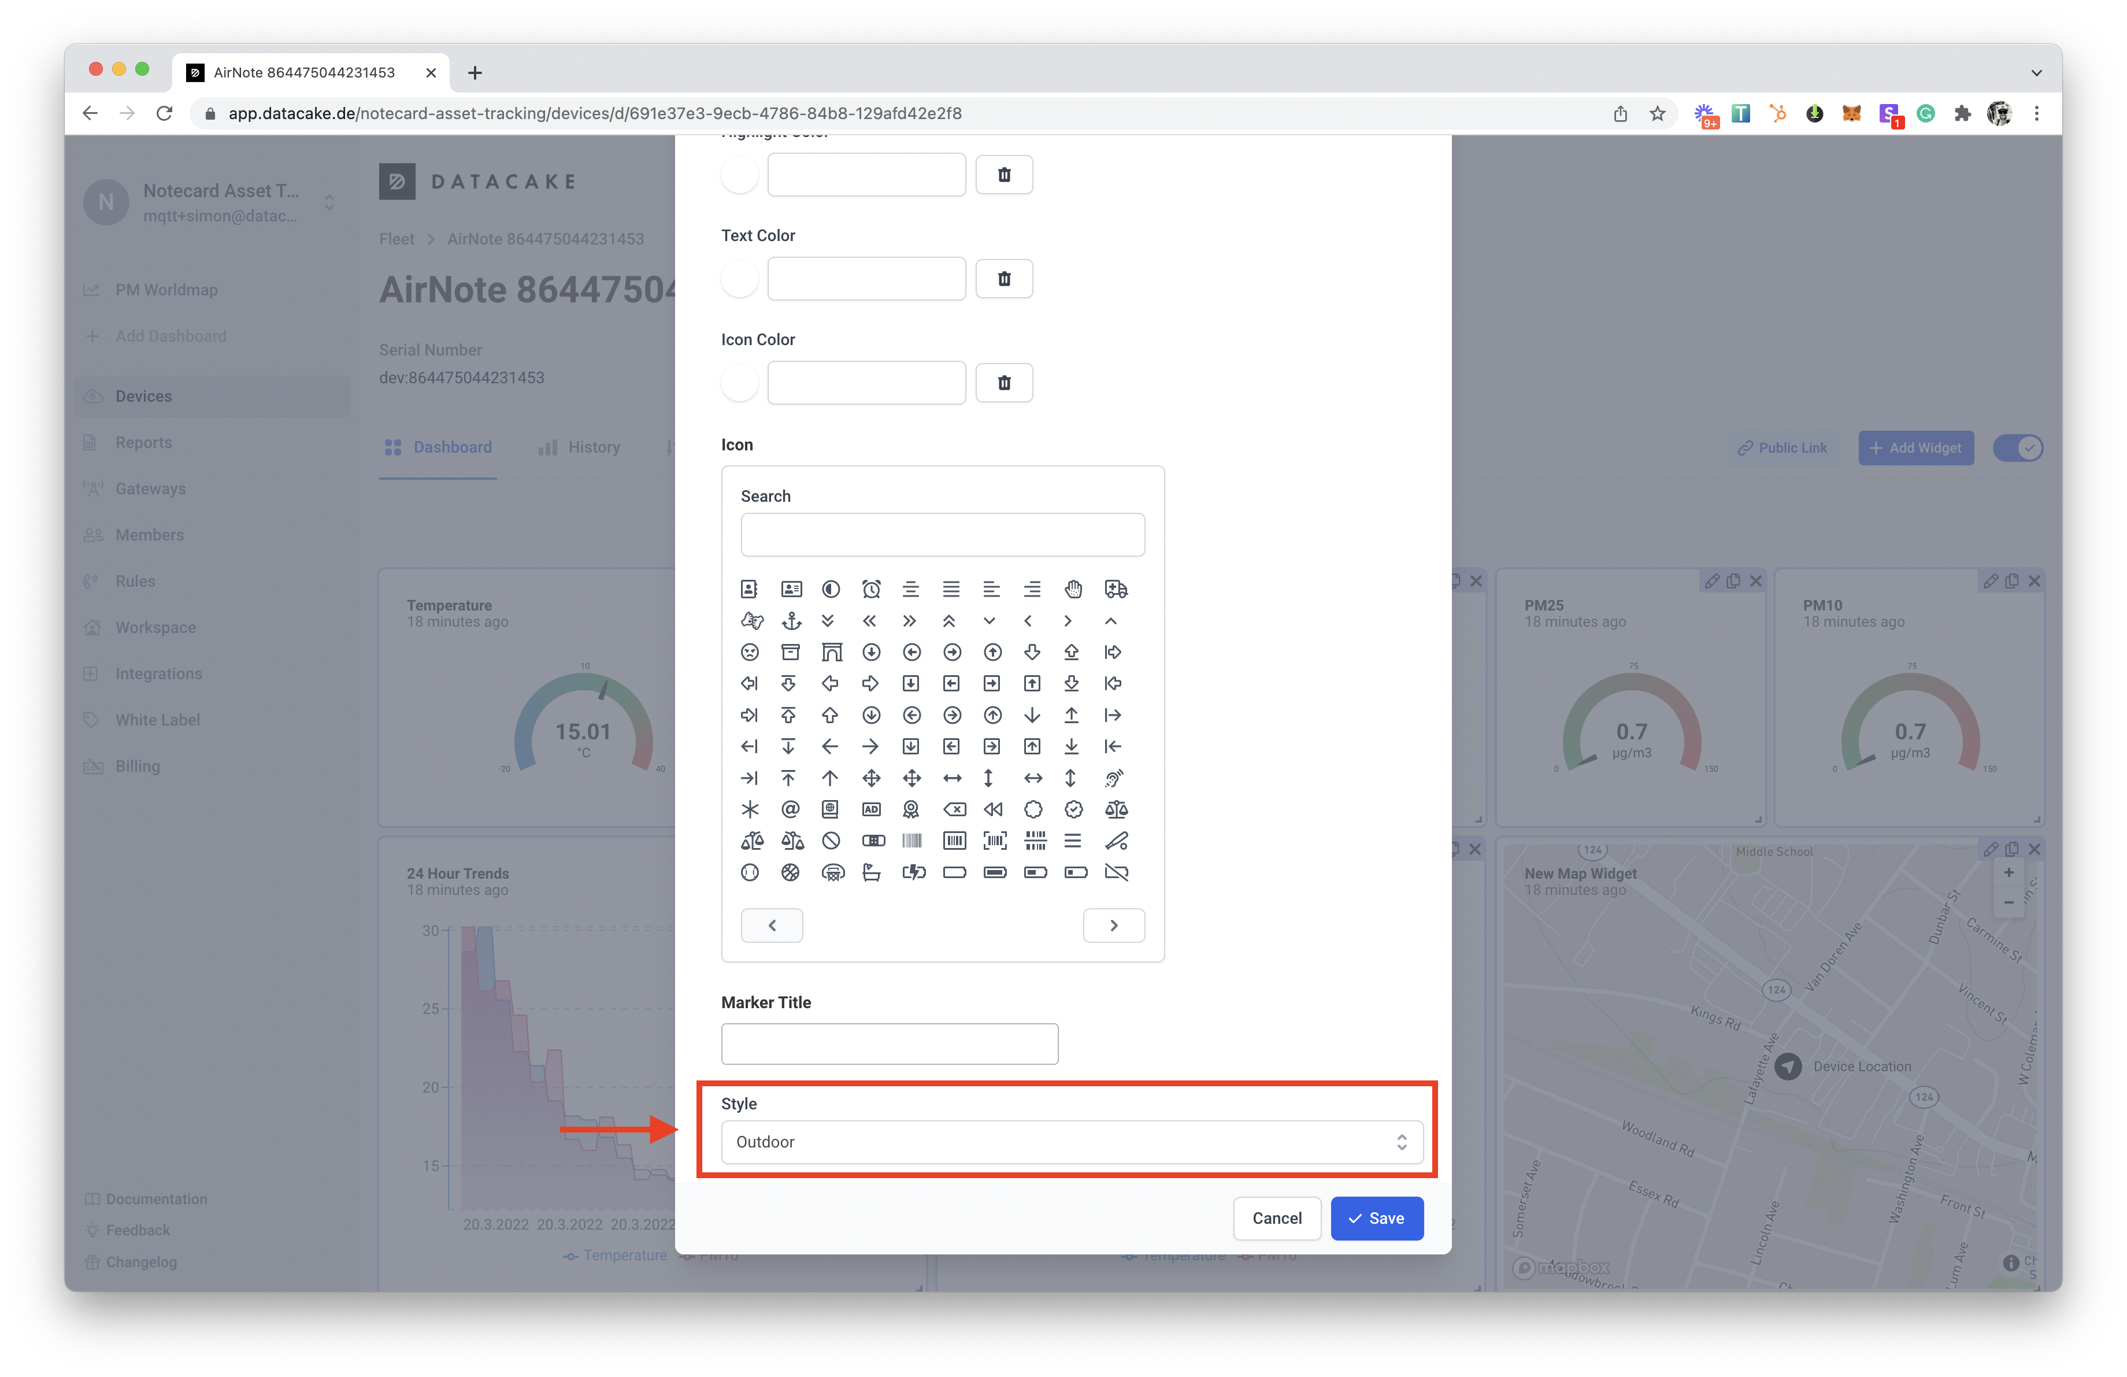Open Integrations in the sidebar

coord(213,673)
